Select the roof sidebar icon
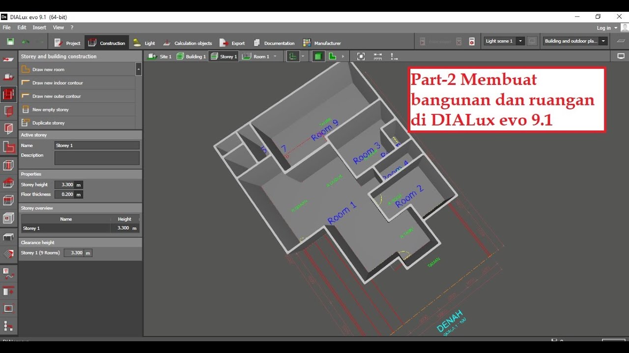The image size is (629, 353). click(8, 183)
